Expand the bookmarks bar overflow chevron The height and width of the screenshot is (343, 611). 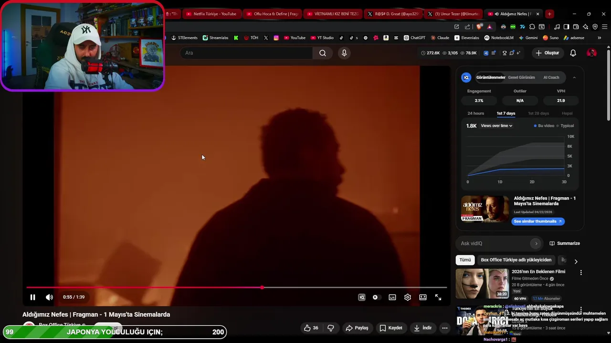(x=599, y=38)
